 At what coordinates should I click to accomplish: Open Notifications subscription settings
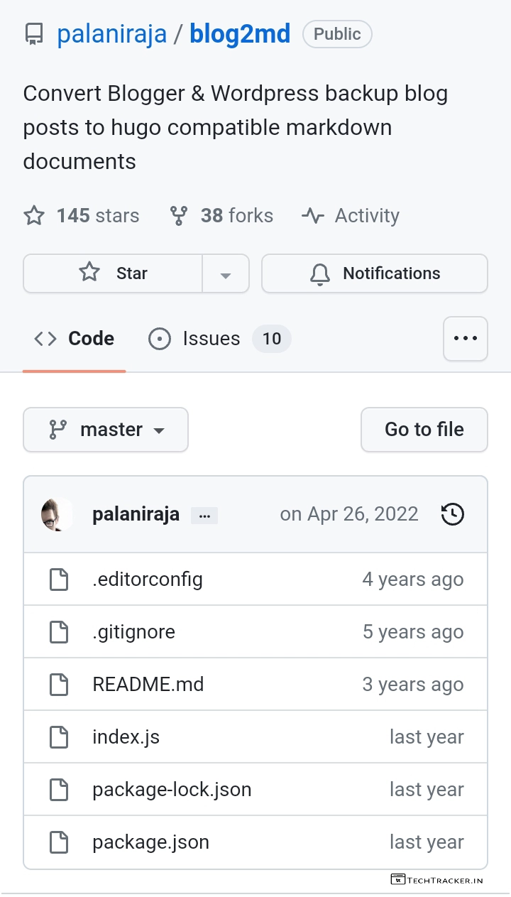coord(375,273)
